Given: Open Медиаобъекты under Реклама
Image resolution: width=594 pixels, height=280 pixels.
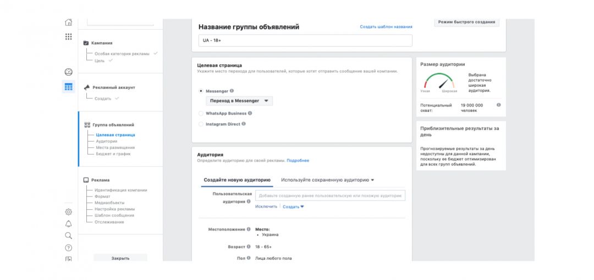Looking at the screenshot, I should click(109, 203).
